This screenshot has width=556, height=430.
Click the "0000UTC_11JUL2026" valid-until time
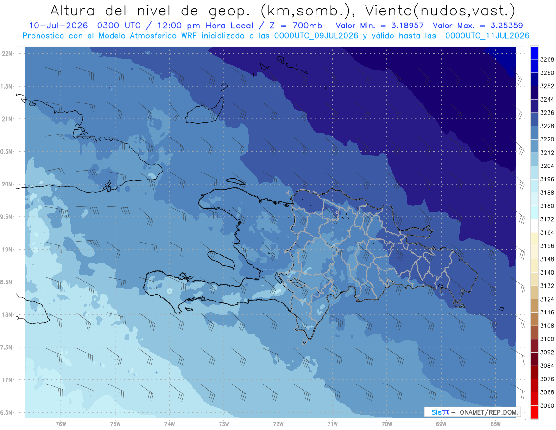487,36
